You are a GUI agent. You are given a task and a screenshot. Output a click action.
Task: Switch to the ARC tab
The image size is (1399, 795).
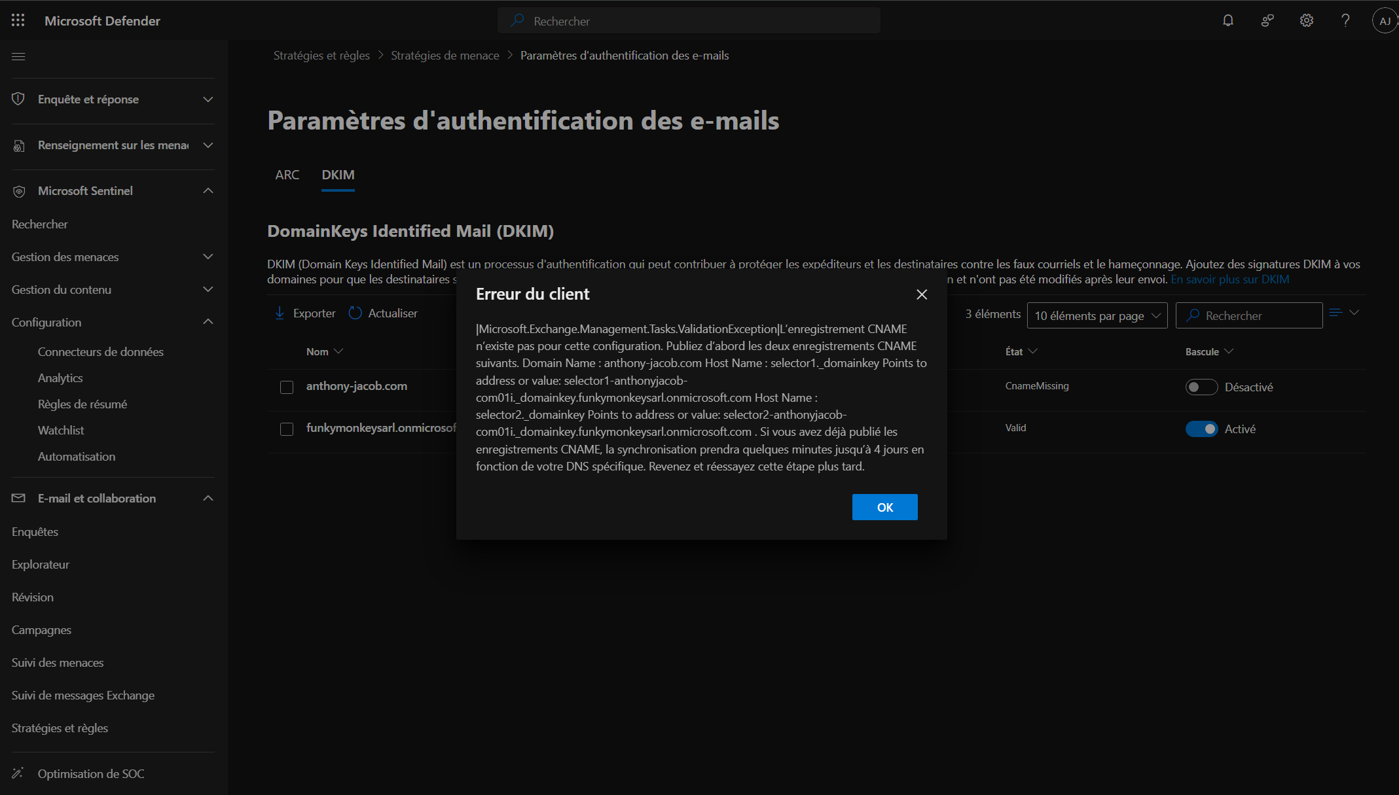[287, 175]
